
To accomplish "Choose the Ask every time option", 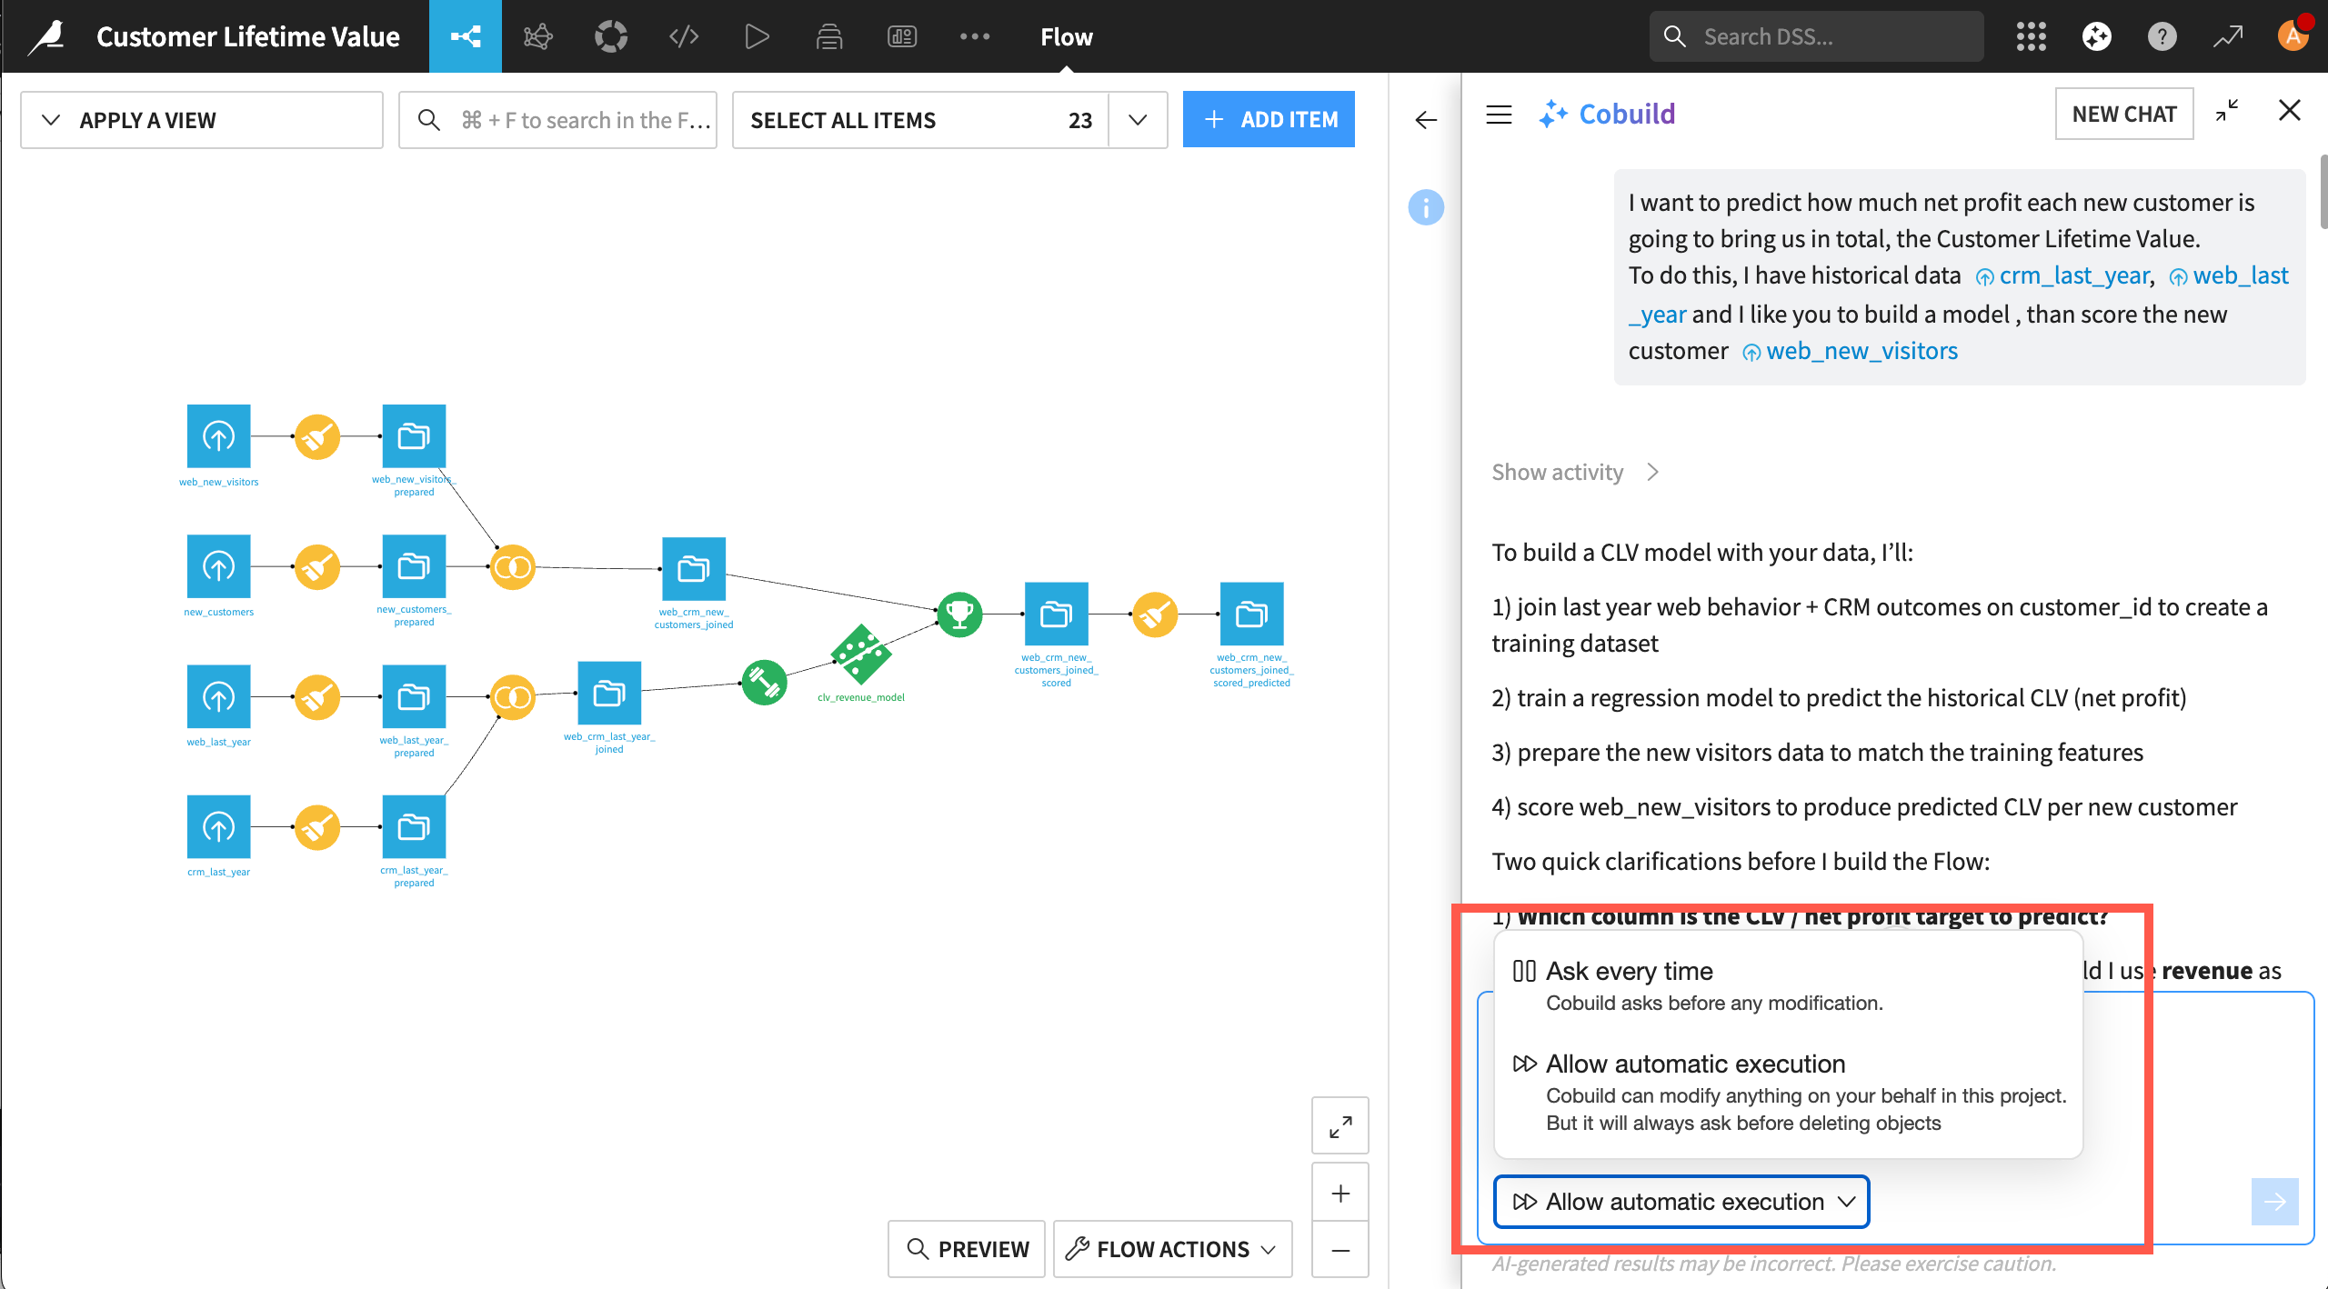I will click(1788, 985).
